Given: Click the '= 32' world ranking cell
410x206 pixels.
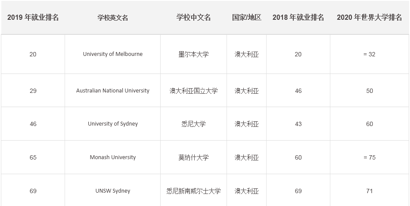Looking at the screenshot, I should [x=369, y=54].
